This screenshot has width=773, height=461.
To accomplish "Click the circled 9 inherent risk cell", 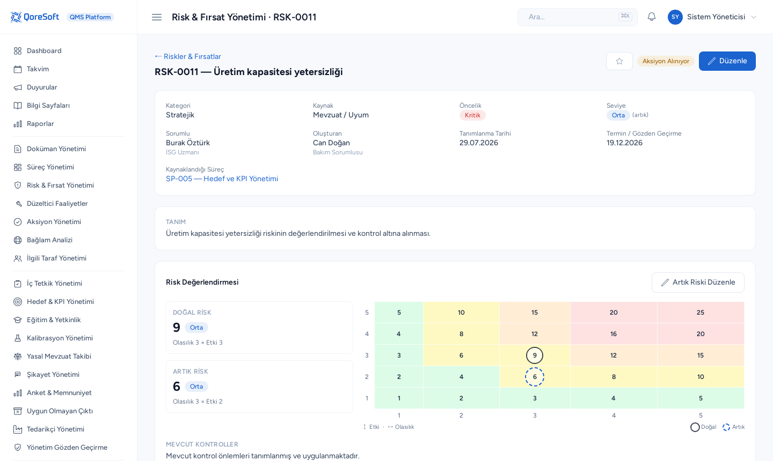I will 535,355.
